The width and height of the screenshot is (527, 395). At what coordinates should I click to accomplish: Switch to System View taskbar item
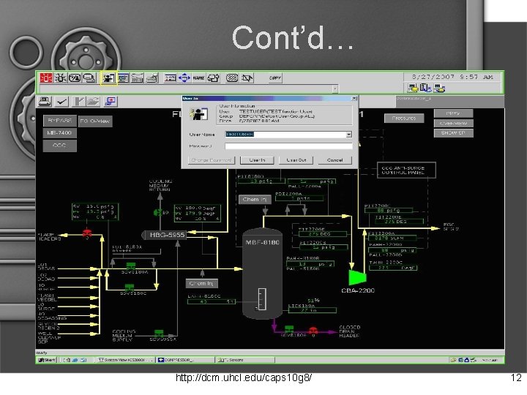125,360
